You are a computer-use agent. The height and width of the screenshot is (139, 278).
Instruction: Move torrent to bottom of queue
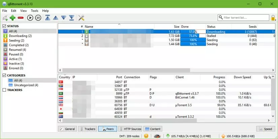pyautogui.click(x=72, y=18)
